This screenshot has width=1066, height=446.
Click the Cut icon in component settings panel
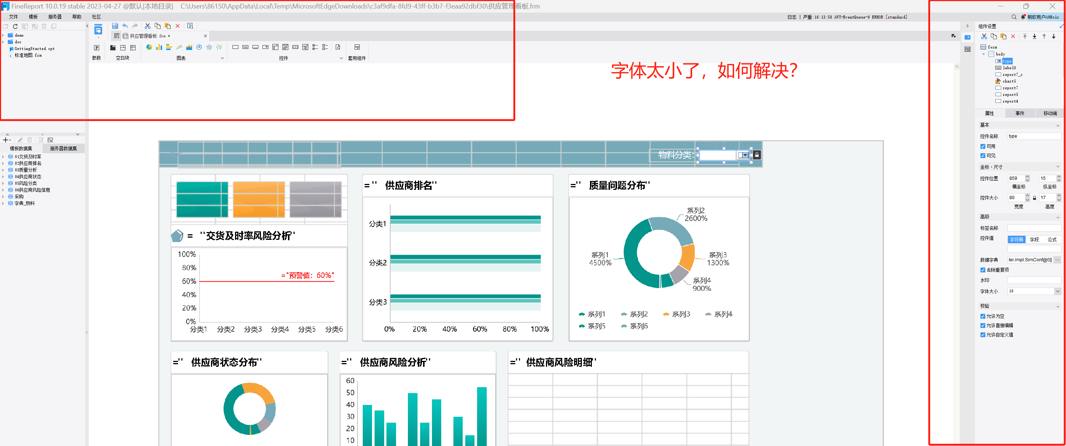984,36
